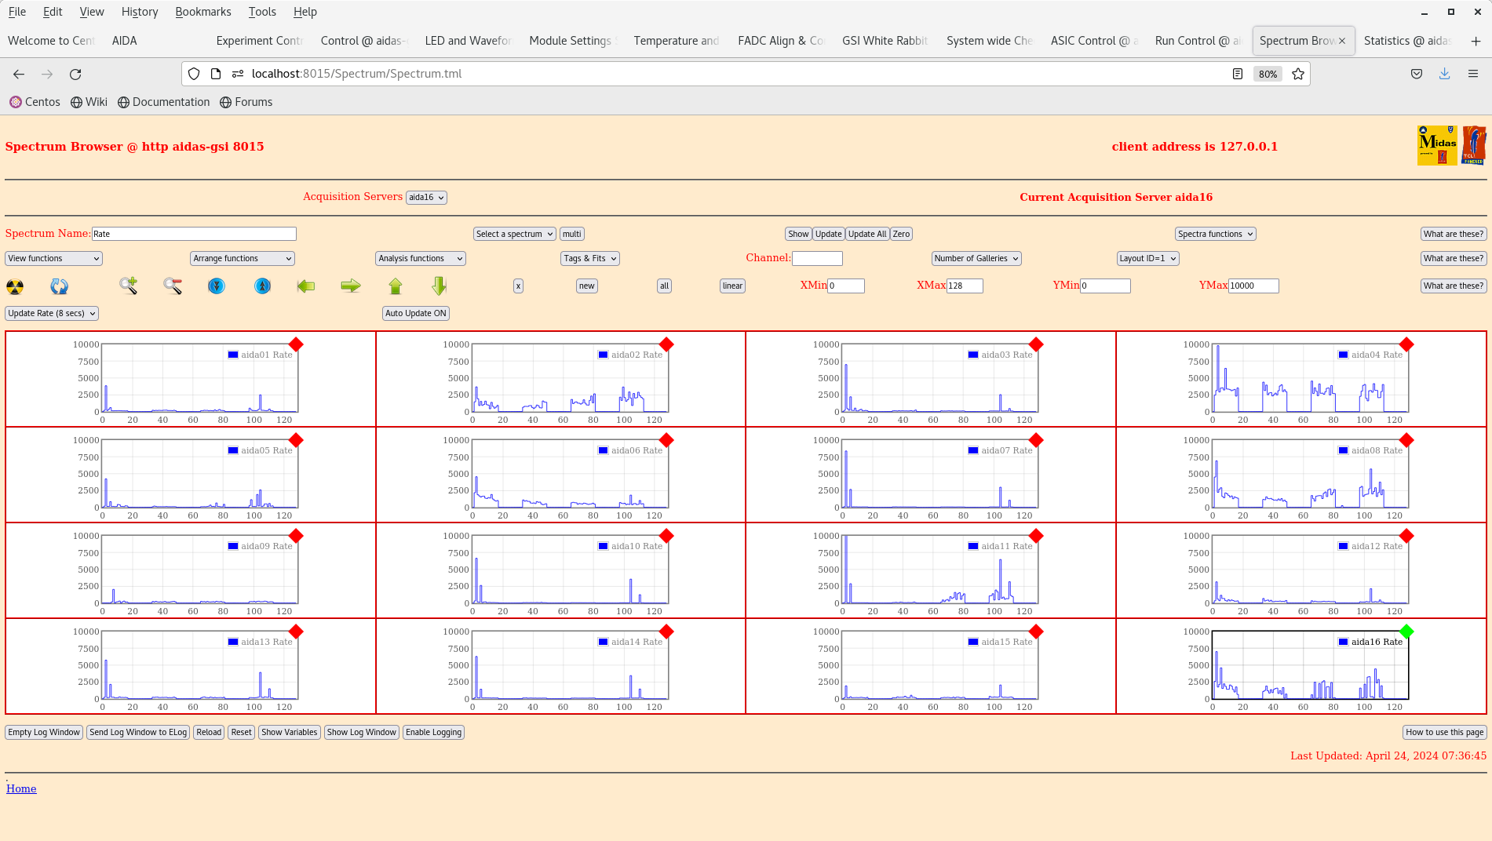1492x841 pixels.
Task: Select the green diamond marker on aida16 plot
Action: coord(1406,632)
